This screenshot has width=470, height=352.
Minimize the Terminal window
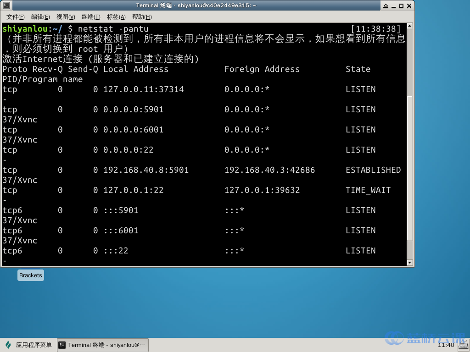click(393, 5)
